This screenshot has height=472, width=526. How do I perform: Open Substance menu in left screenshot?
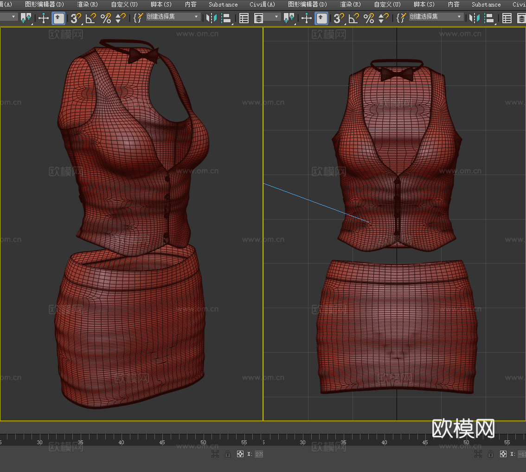click(223, 4)
